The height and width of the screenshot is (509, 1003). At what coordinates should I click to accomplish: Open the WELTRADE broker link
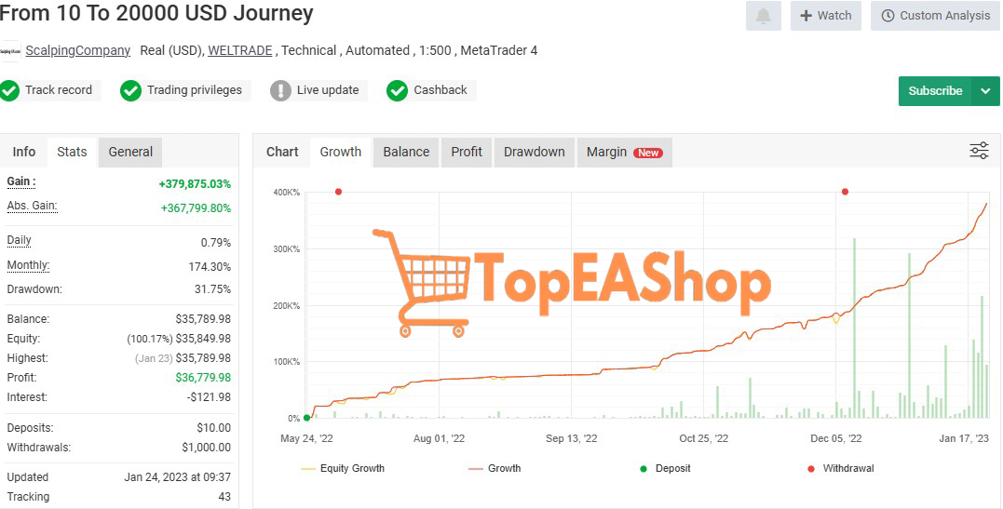240,50
